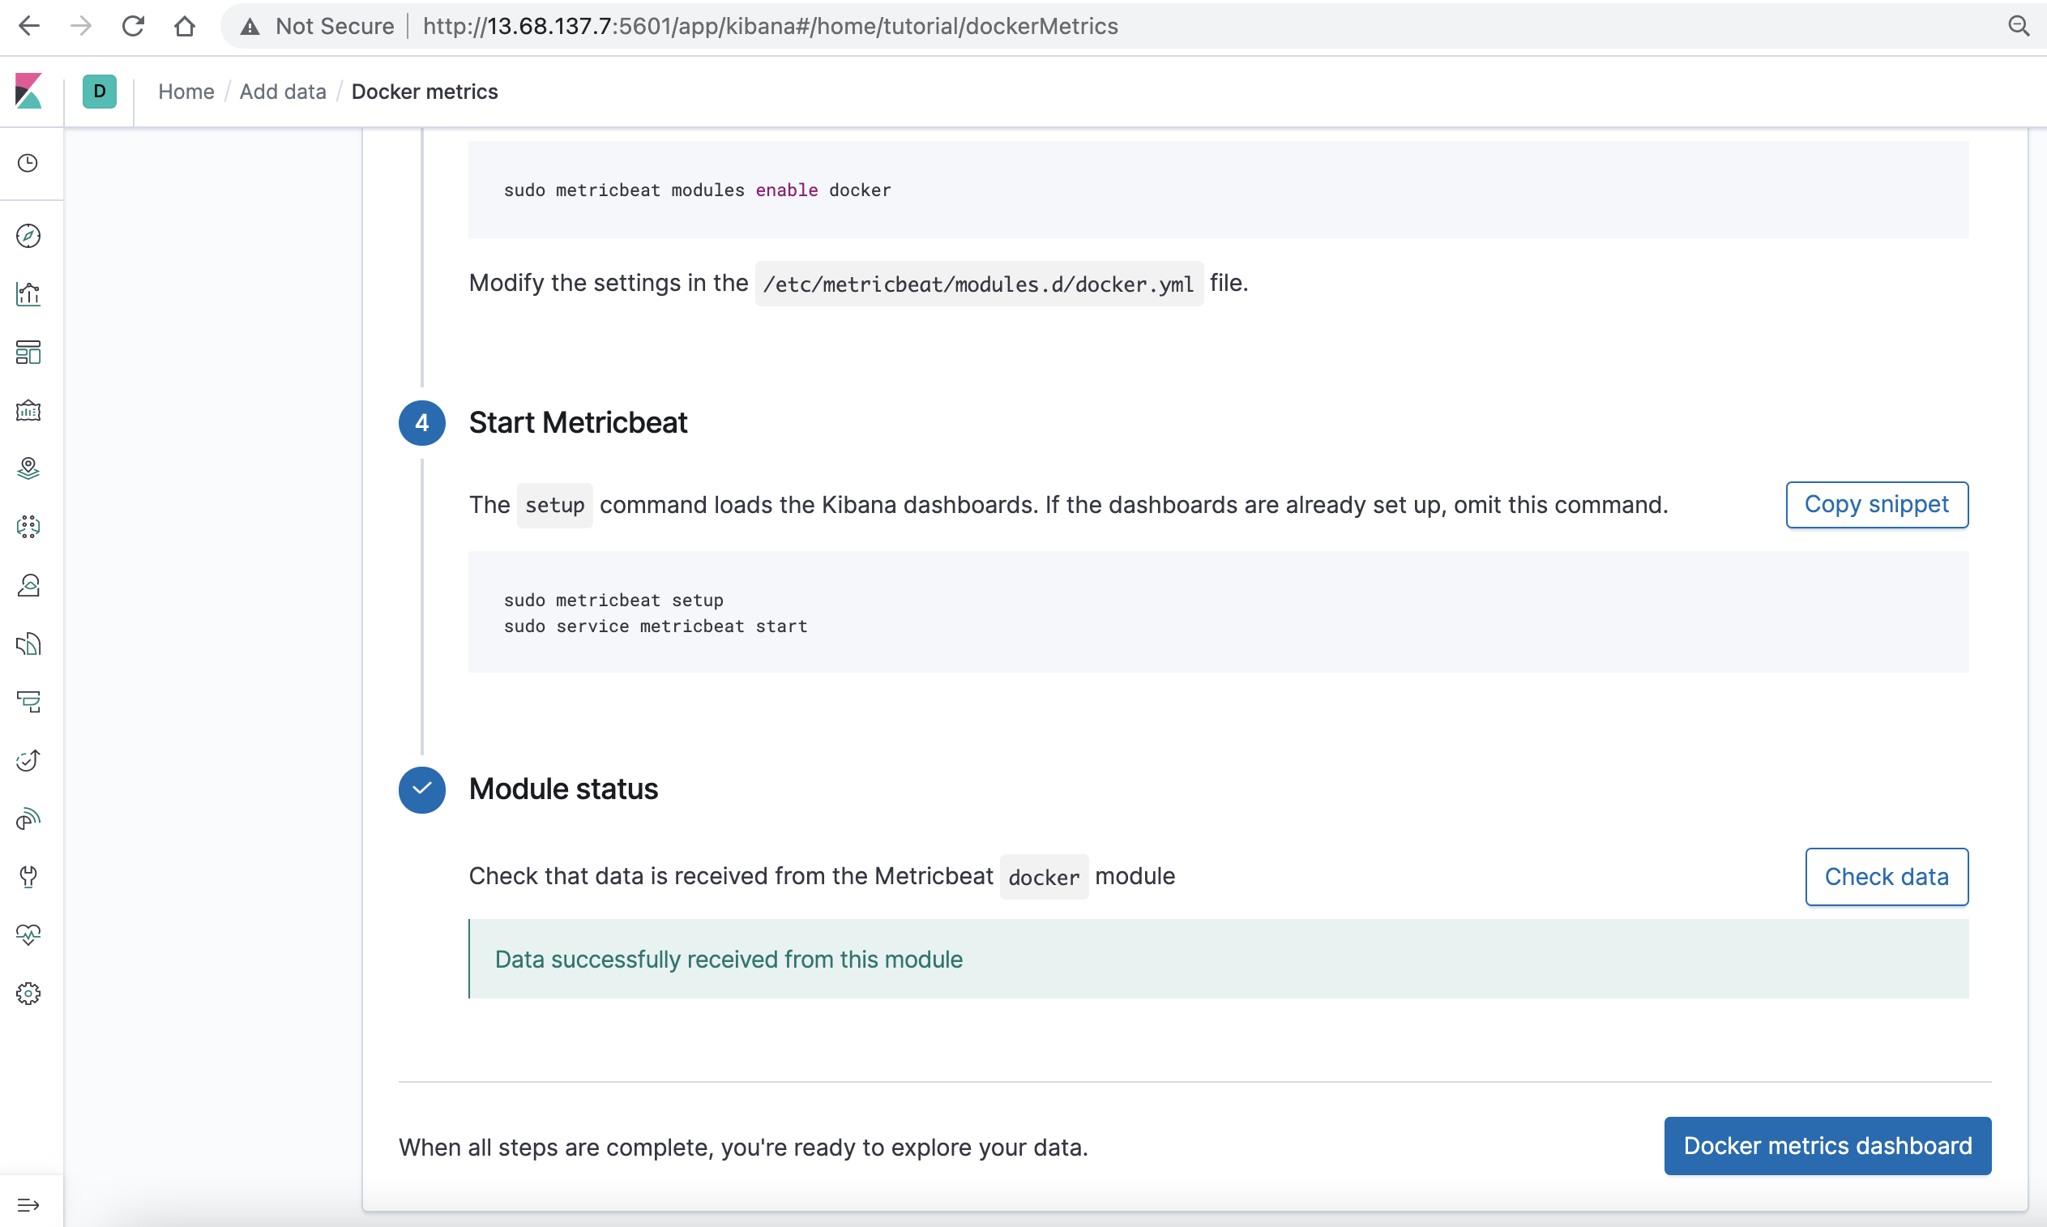Click the Module status heading
2047x1227 pixels.
click(x=563, y=789)
